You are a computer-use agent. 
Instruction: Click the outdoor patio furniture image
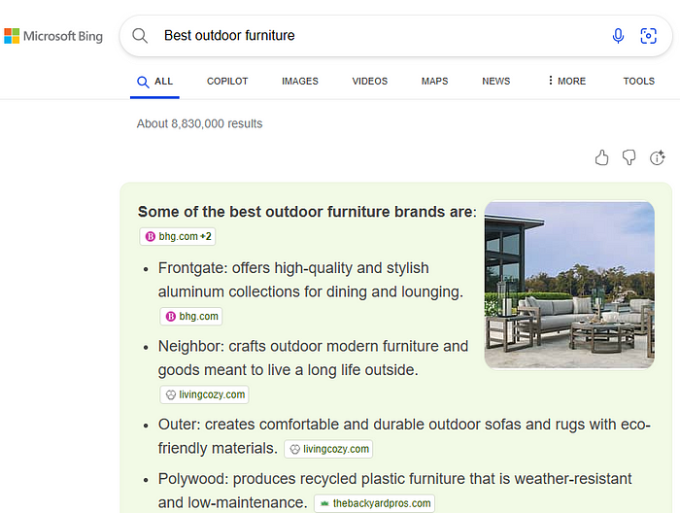point(569,285)
